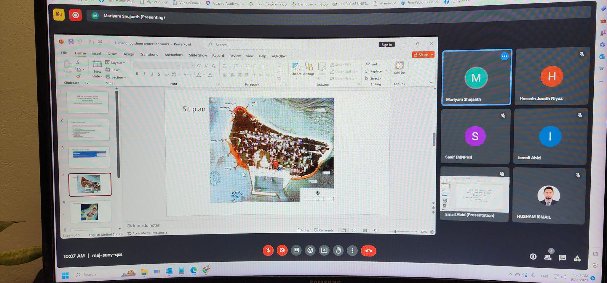Start Slide Show from status bar icon
The width and height of the screenshot is (607, 283).
click(x=376, y=230)
